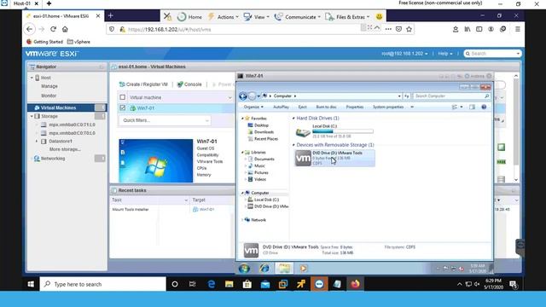Collapse the Host tree node in Navigator
The width and height of the screenshot is (546, 307).
point(32,78)
